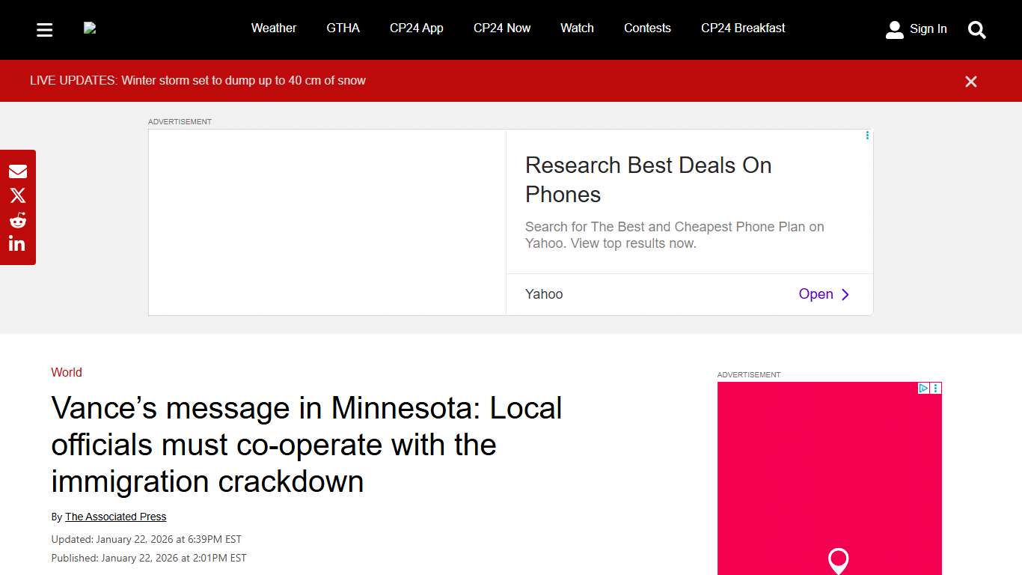Share the article on X
The width and height of the screenshot is (1022, 575).
[17, 195]
